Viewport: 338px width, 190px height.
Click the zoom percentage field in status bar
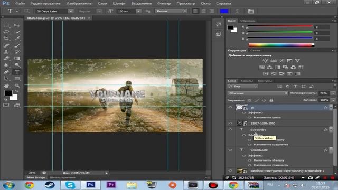(32, 173)
